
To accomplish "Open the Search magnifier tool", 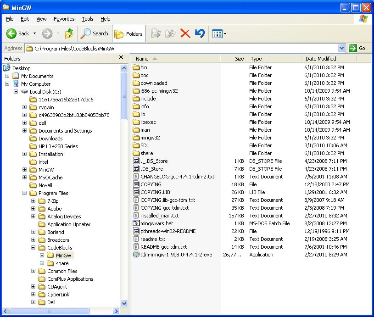I will coord(94,33).
